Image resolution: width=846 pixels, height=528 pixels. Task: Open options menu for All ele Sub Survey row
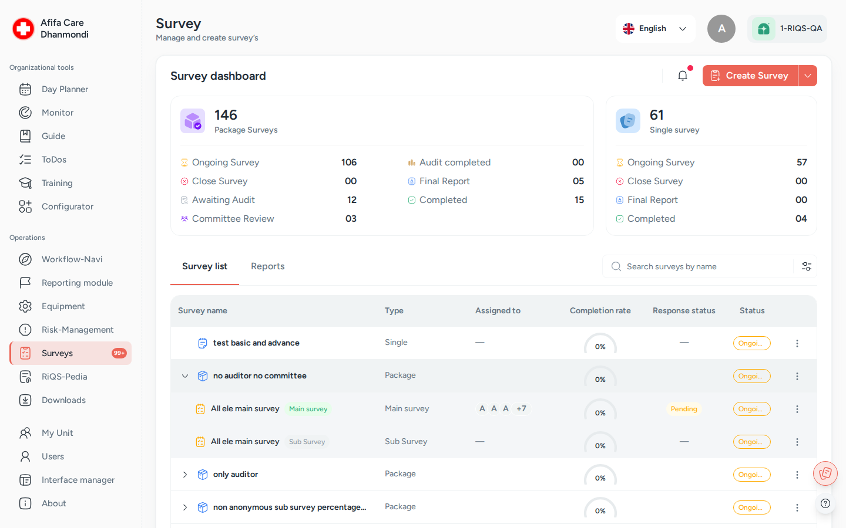797,442
